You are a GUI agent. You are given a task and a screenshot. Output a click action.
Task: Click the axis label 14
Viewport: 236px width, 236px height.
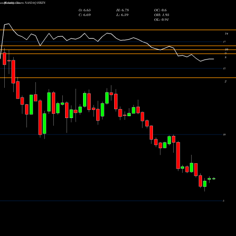[x=227, y=34]
